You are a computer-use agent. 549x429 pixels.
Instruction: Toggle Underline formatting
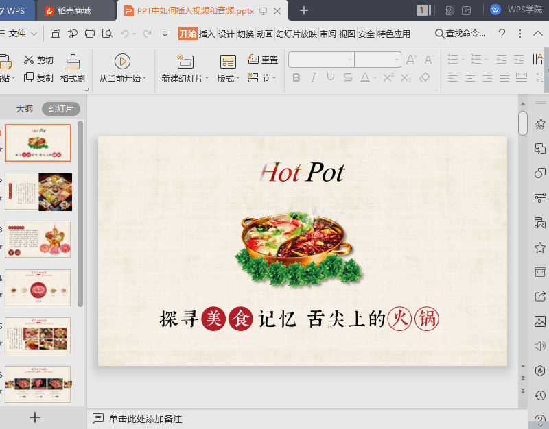331,77
